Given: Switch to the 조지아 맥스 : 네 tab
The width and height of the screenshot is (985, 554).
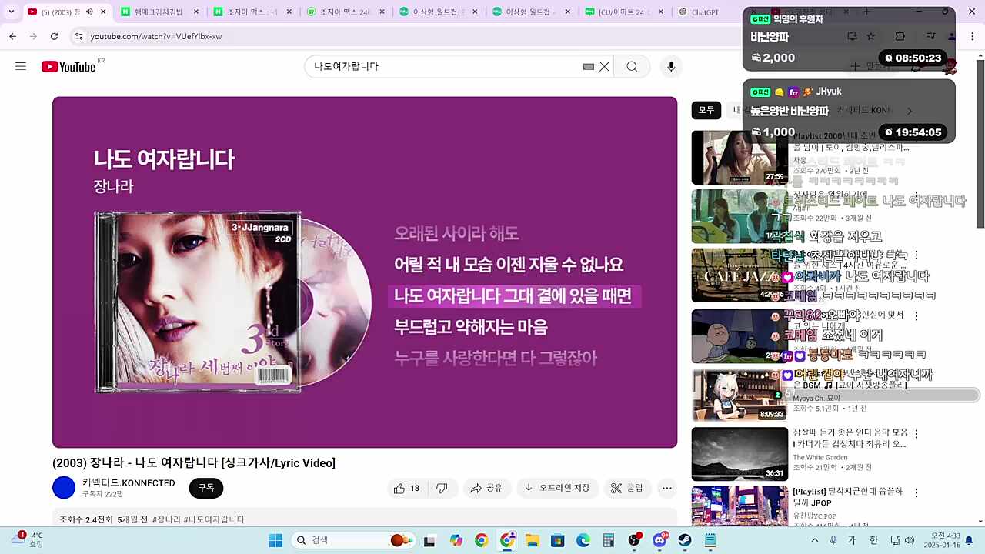Looking at the screenshot, I should click(x=252, y=12).
